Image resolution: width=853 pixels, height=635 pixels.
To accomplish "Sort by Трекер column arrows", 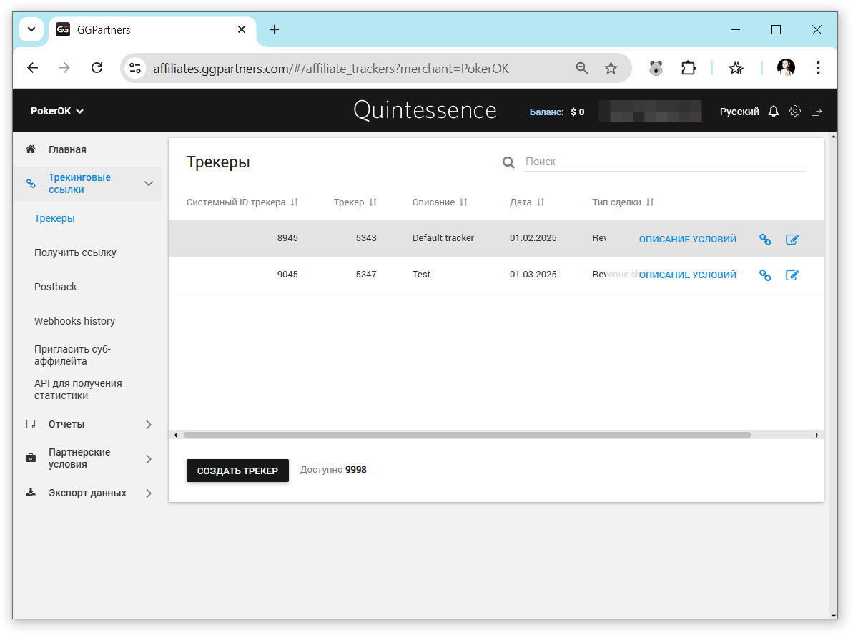I will [x=373, y=202].
